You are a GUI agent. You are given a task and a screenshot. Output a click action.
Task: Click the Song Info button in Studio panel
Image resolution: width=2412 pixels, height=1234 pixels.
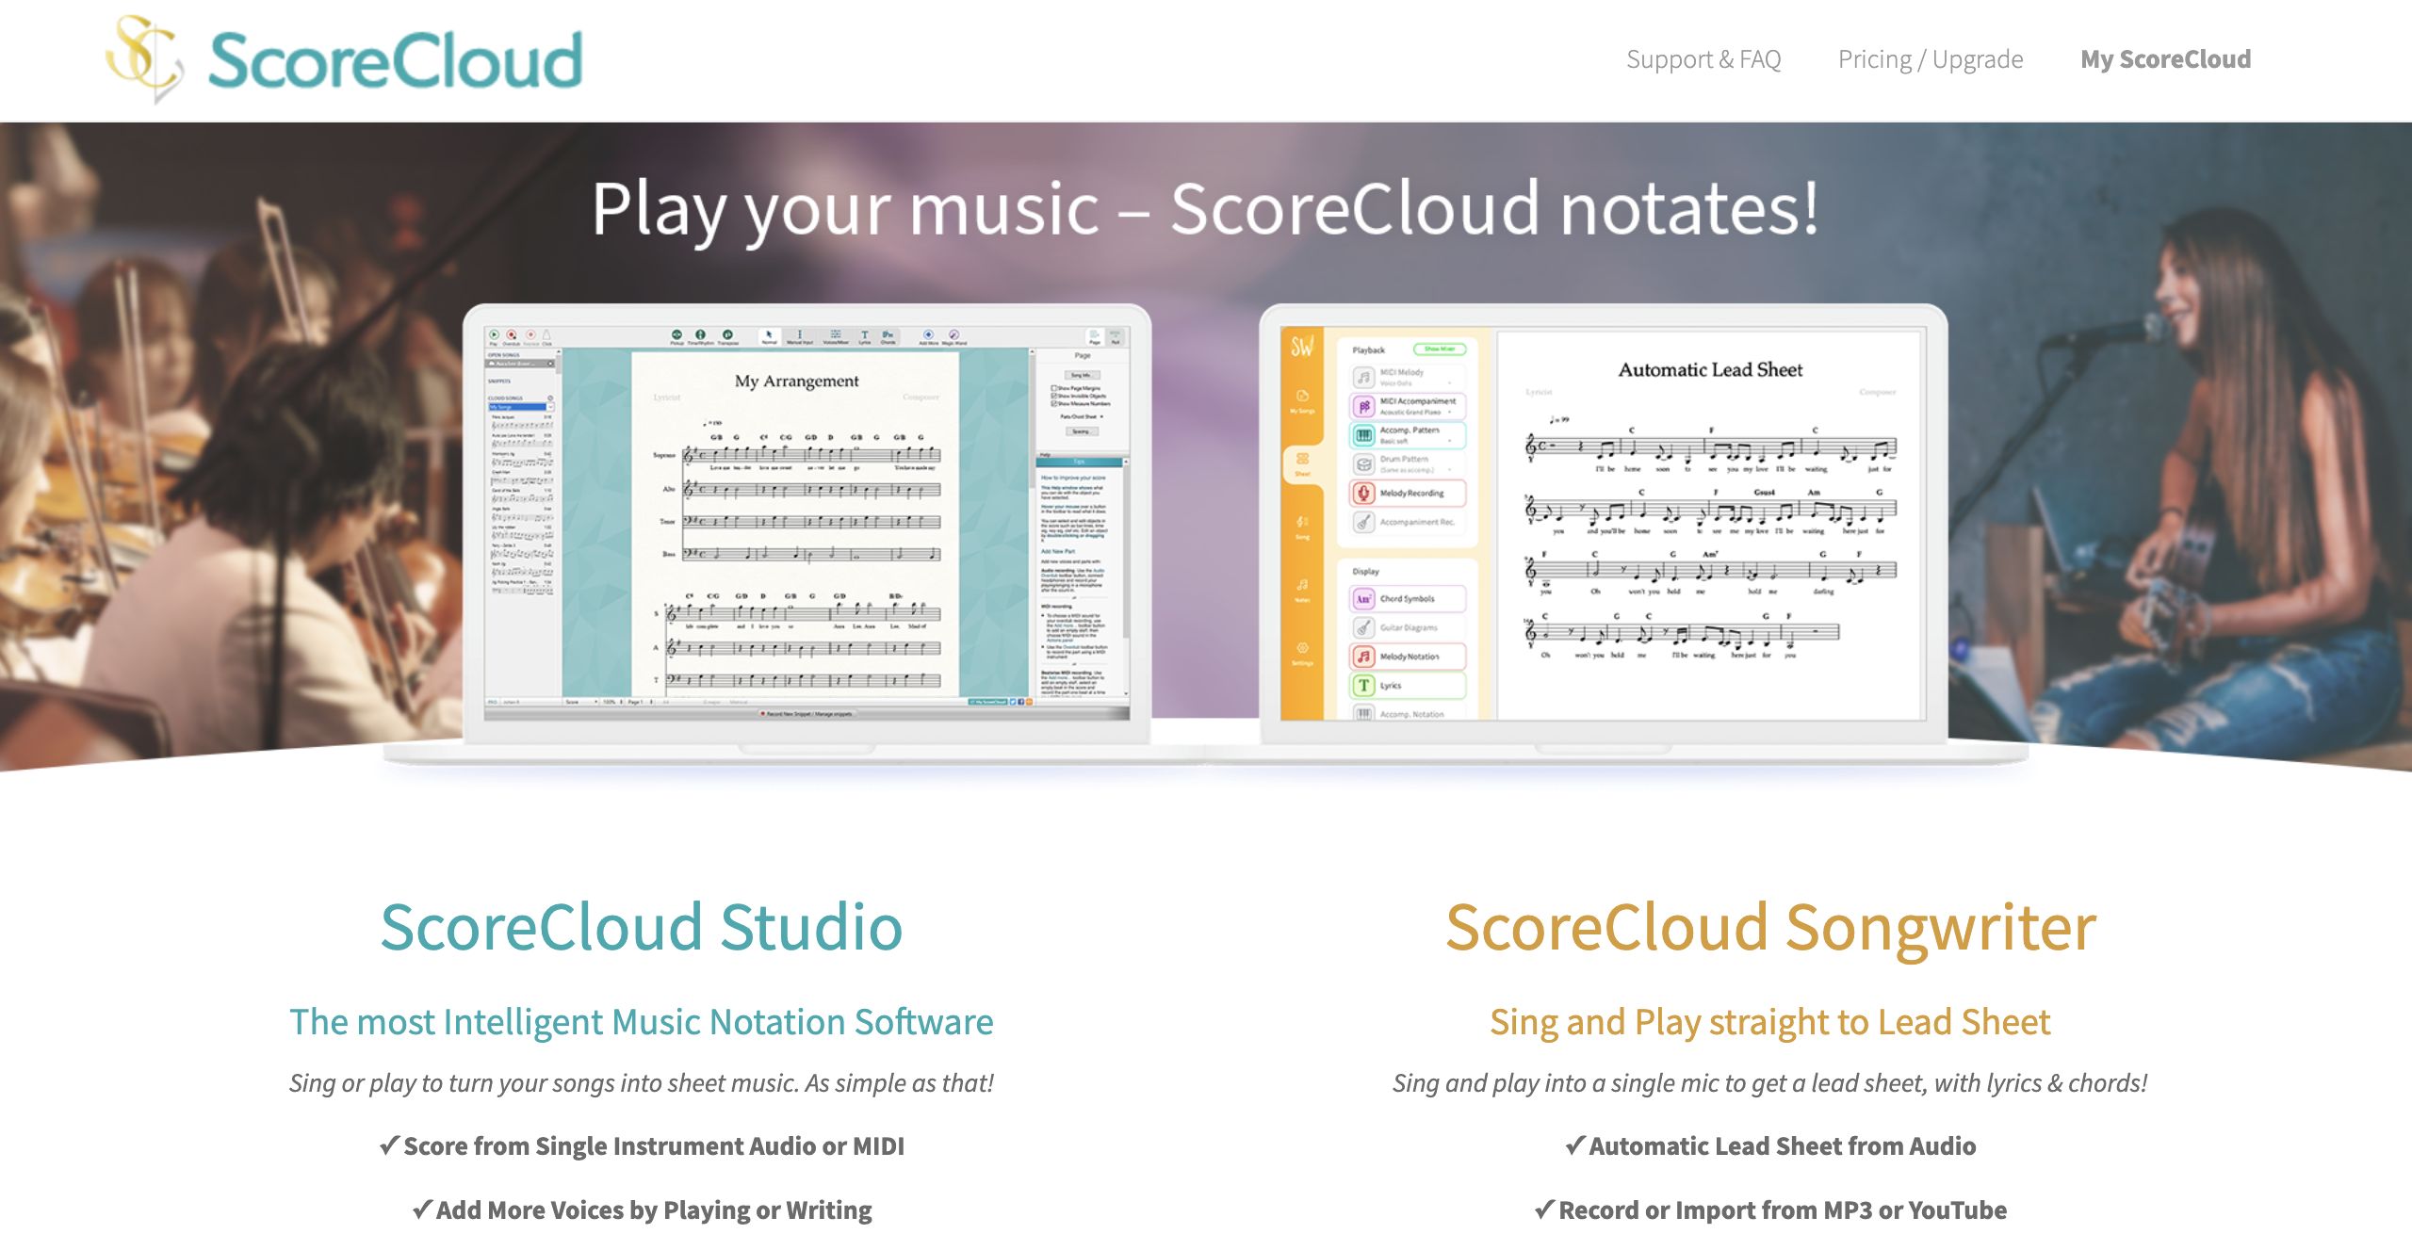1082,375
